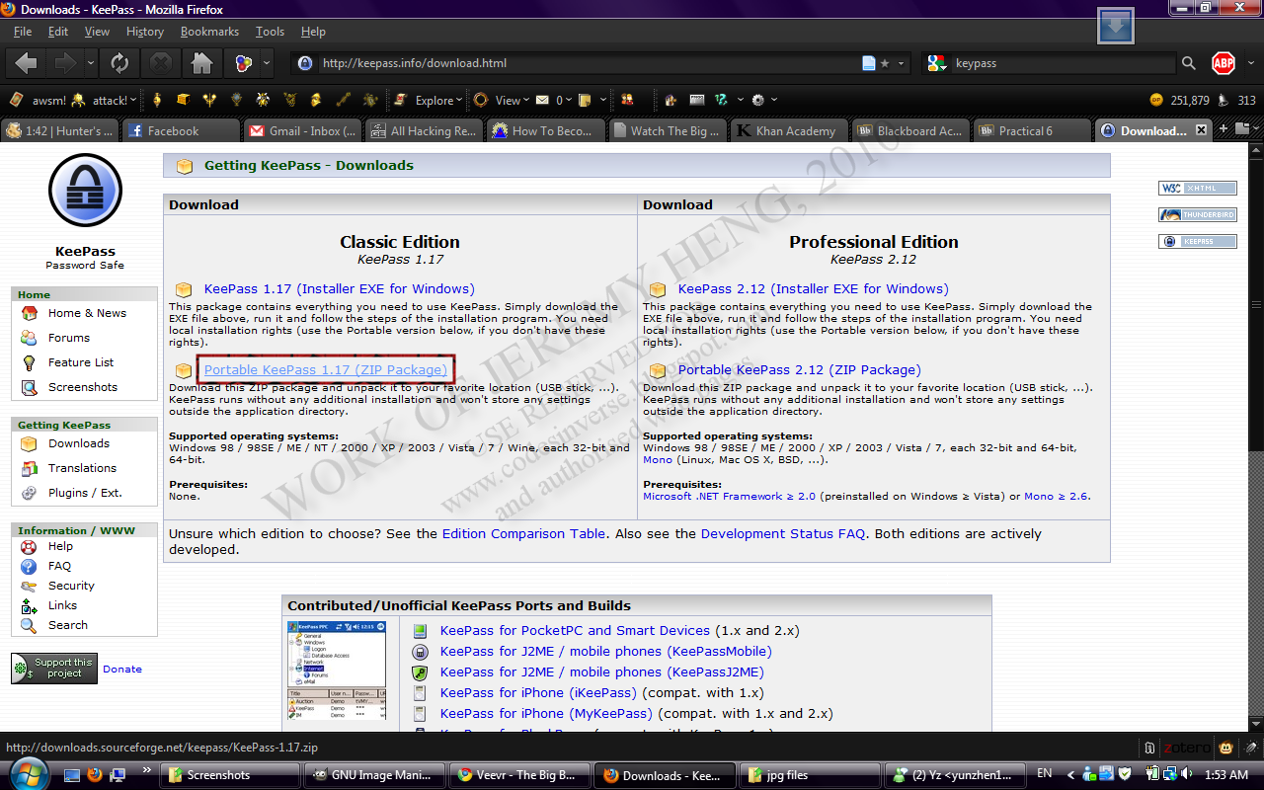Open the Windows Start orb
Viewport: 1264px width, 790px height.
tap(27, 774)
